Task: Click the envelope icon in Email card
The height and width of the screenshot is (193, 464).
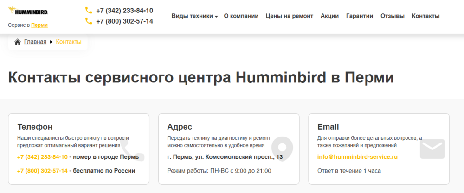Action: (432, 149)
